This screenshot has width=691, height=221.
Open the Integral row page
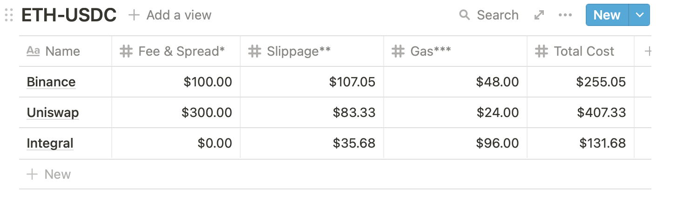tap(50, 143)
